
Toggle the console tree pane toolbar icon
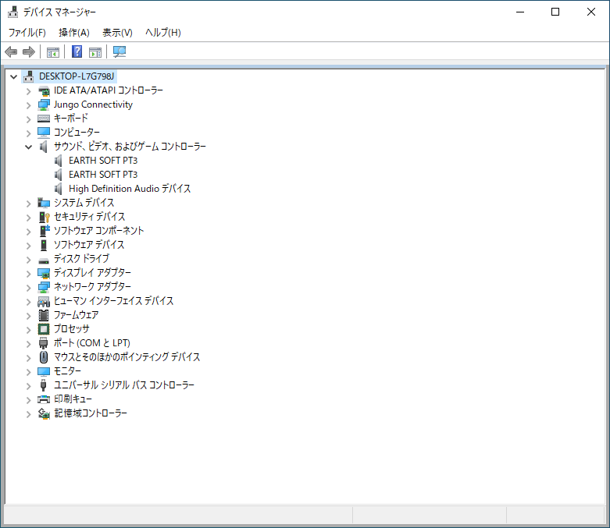(x=53, y=52)
